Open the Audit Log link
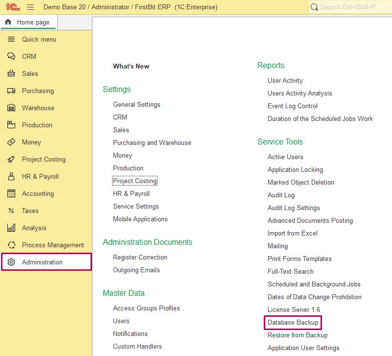392x356 pixels. (x=281, y=195)
